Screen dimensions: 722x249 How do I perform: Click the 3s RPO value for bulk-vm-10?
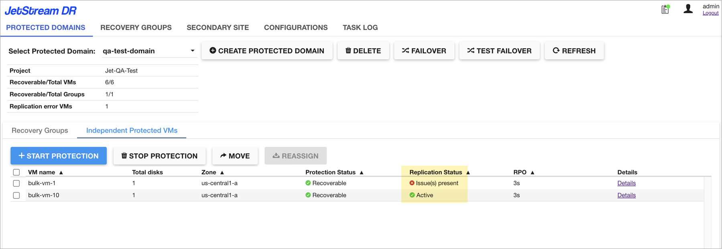[517, 195]
